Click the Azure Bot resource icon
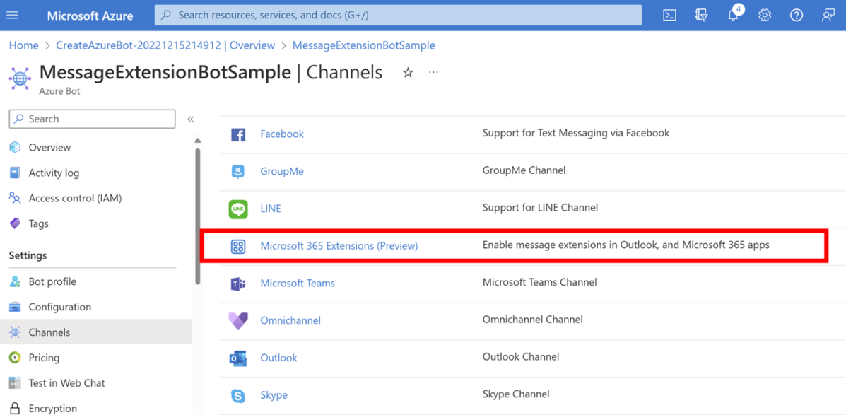This screenshot has height=415, width=846. (20, 78)
